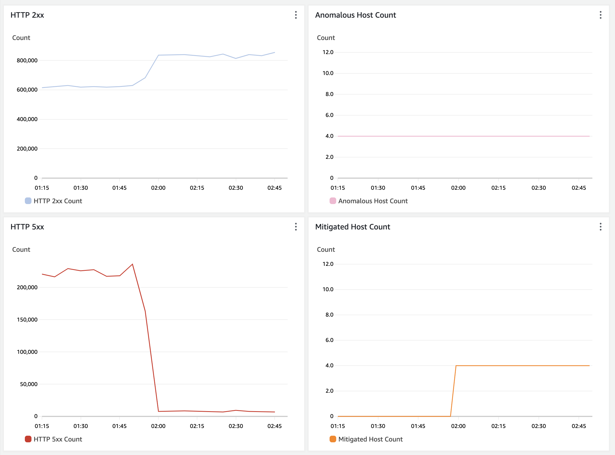Click the HTTP 5xx Count legend label
Viewport: 615px width, 455px height.
[58, 439]
